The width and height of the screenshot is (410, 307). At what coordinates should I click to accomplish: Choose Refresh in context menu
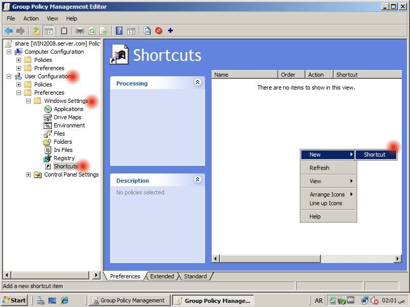(329, 168)
